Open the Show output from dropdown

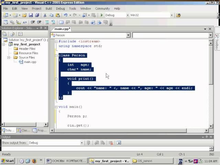[x=82, y=143]
